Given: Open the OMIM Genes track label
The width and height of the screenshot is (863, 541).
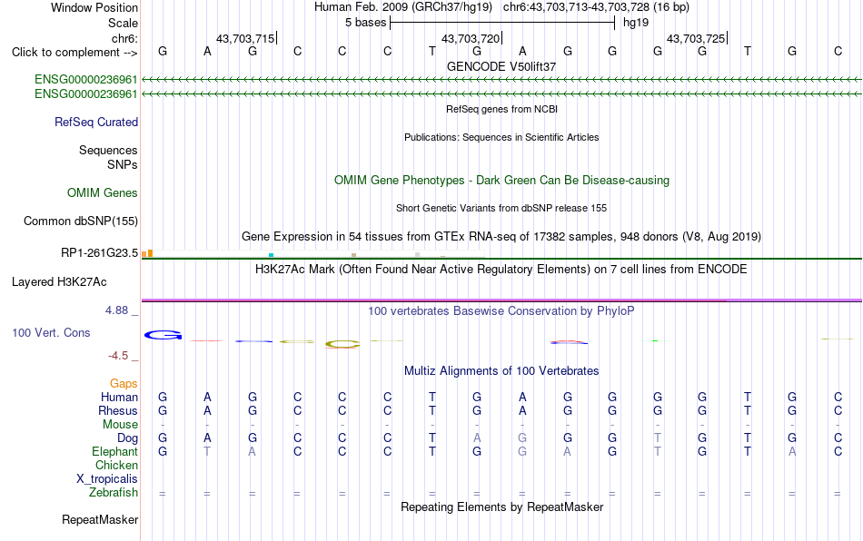Looking at the screenshot, I should [x=102, y=193].
